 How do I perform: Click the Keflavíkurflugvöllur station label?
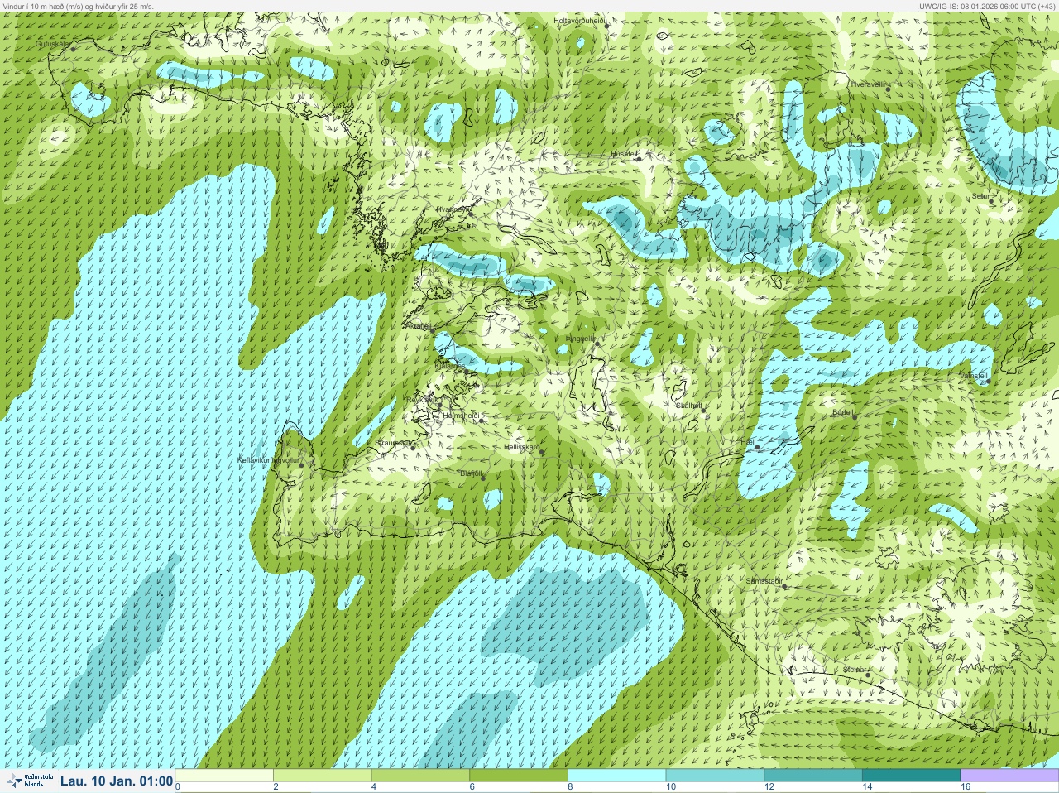(x=267, y=459)
